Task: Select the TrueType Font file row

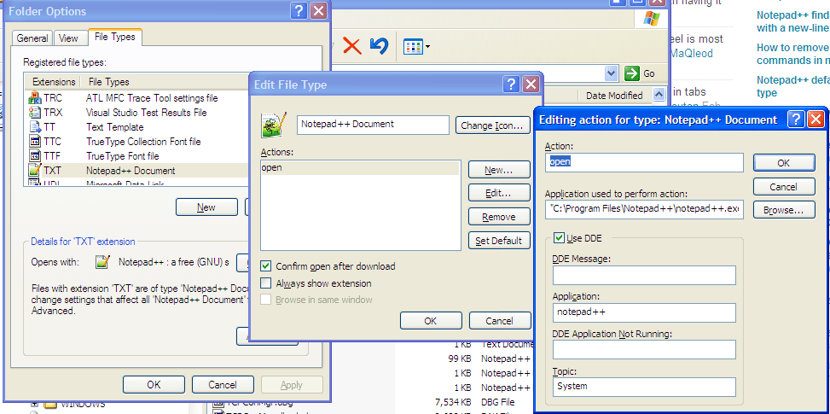Action: [136, 156]
